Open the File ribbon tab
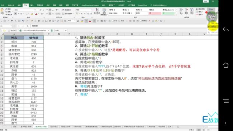Viewport: 233px width, 131px height. (3, 5)
